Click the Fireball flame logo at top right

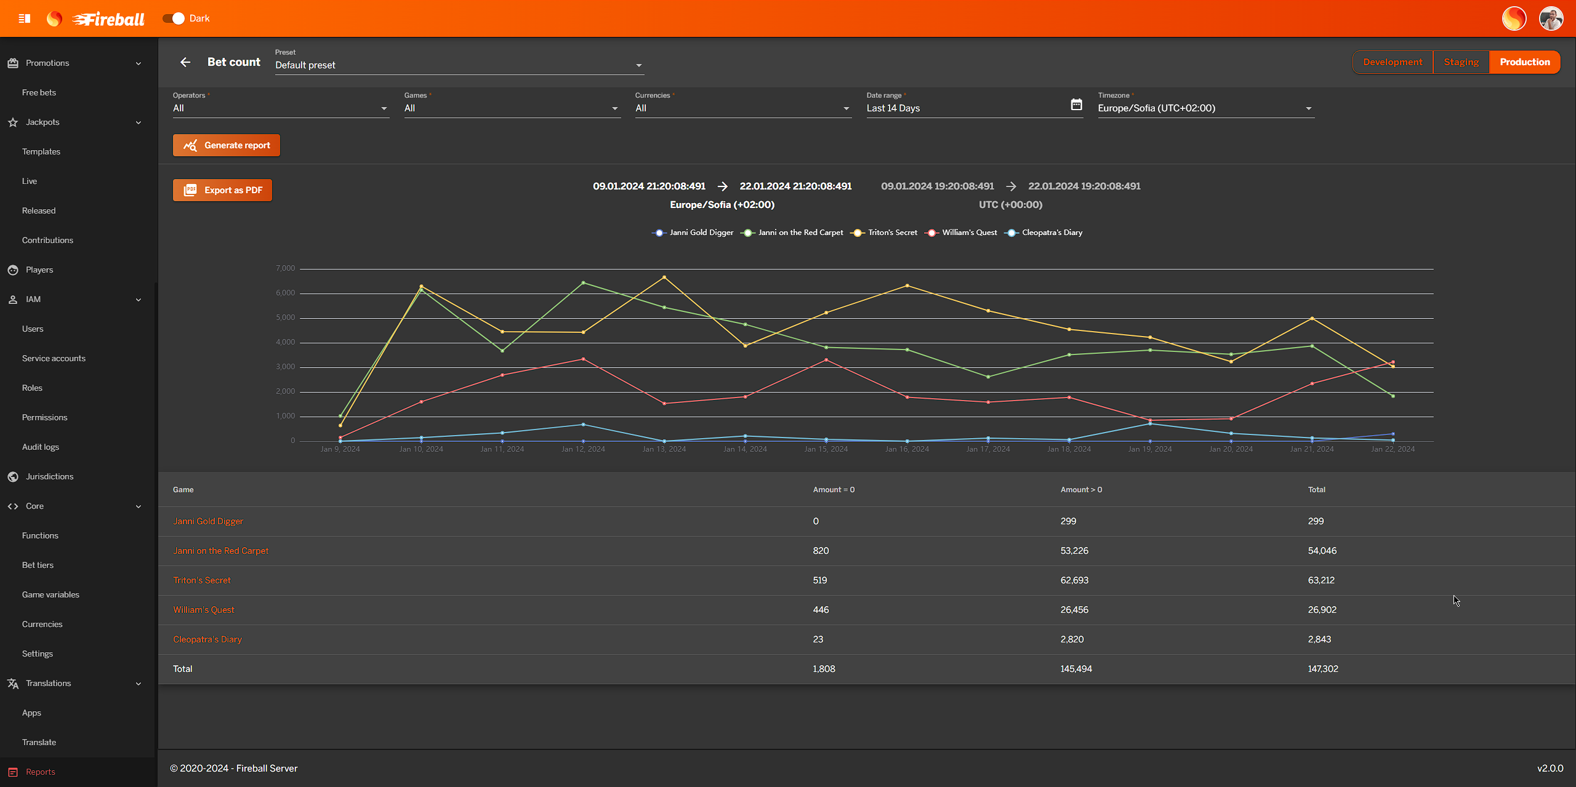tap(1514, 18)
